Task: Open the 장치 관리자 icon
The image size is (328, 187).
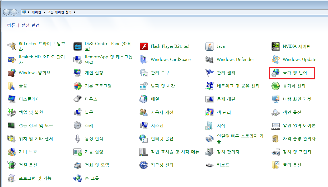Action: tap(210, 152)
